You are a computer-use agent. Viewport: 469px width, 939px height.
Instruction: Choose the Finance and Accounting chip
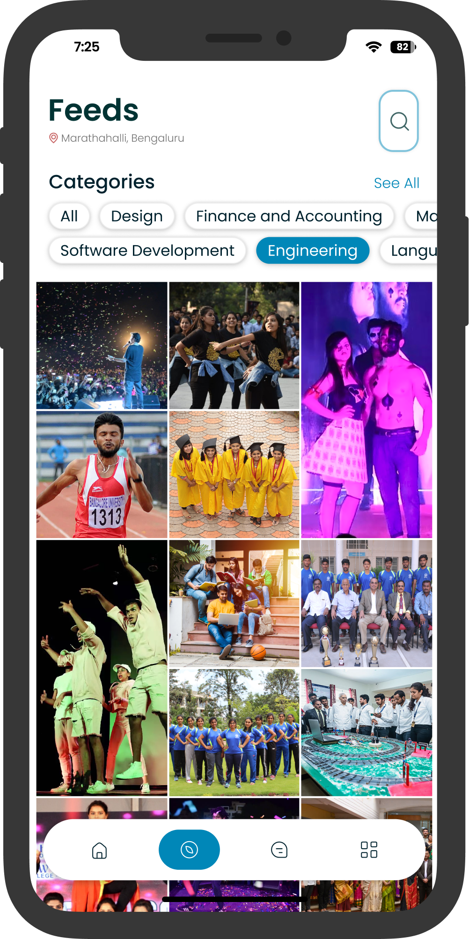[289, 216]
